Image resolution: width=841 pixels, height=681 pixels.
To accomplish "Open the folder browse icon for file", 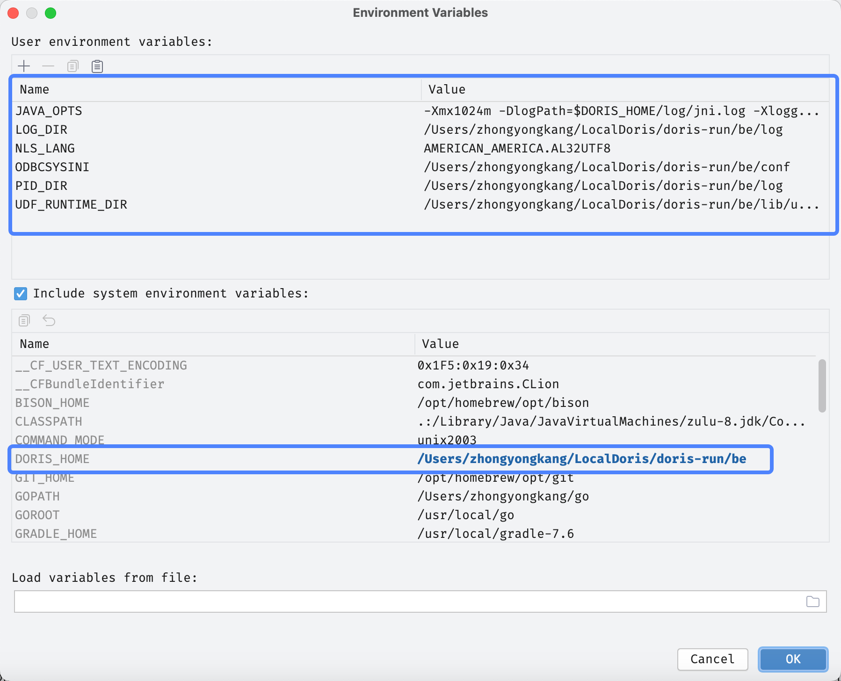I will (x=813, y=601).
